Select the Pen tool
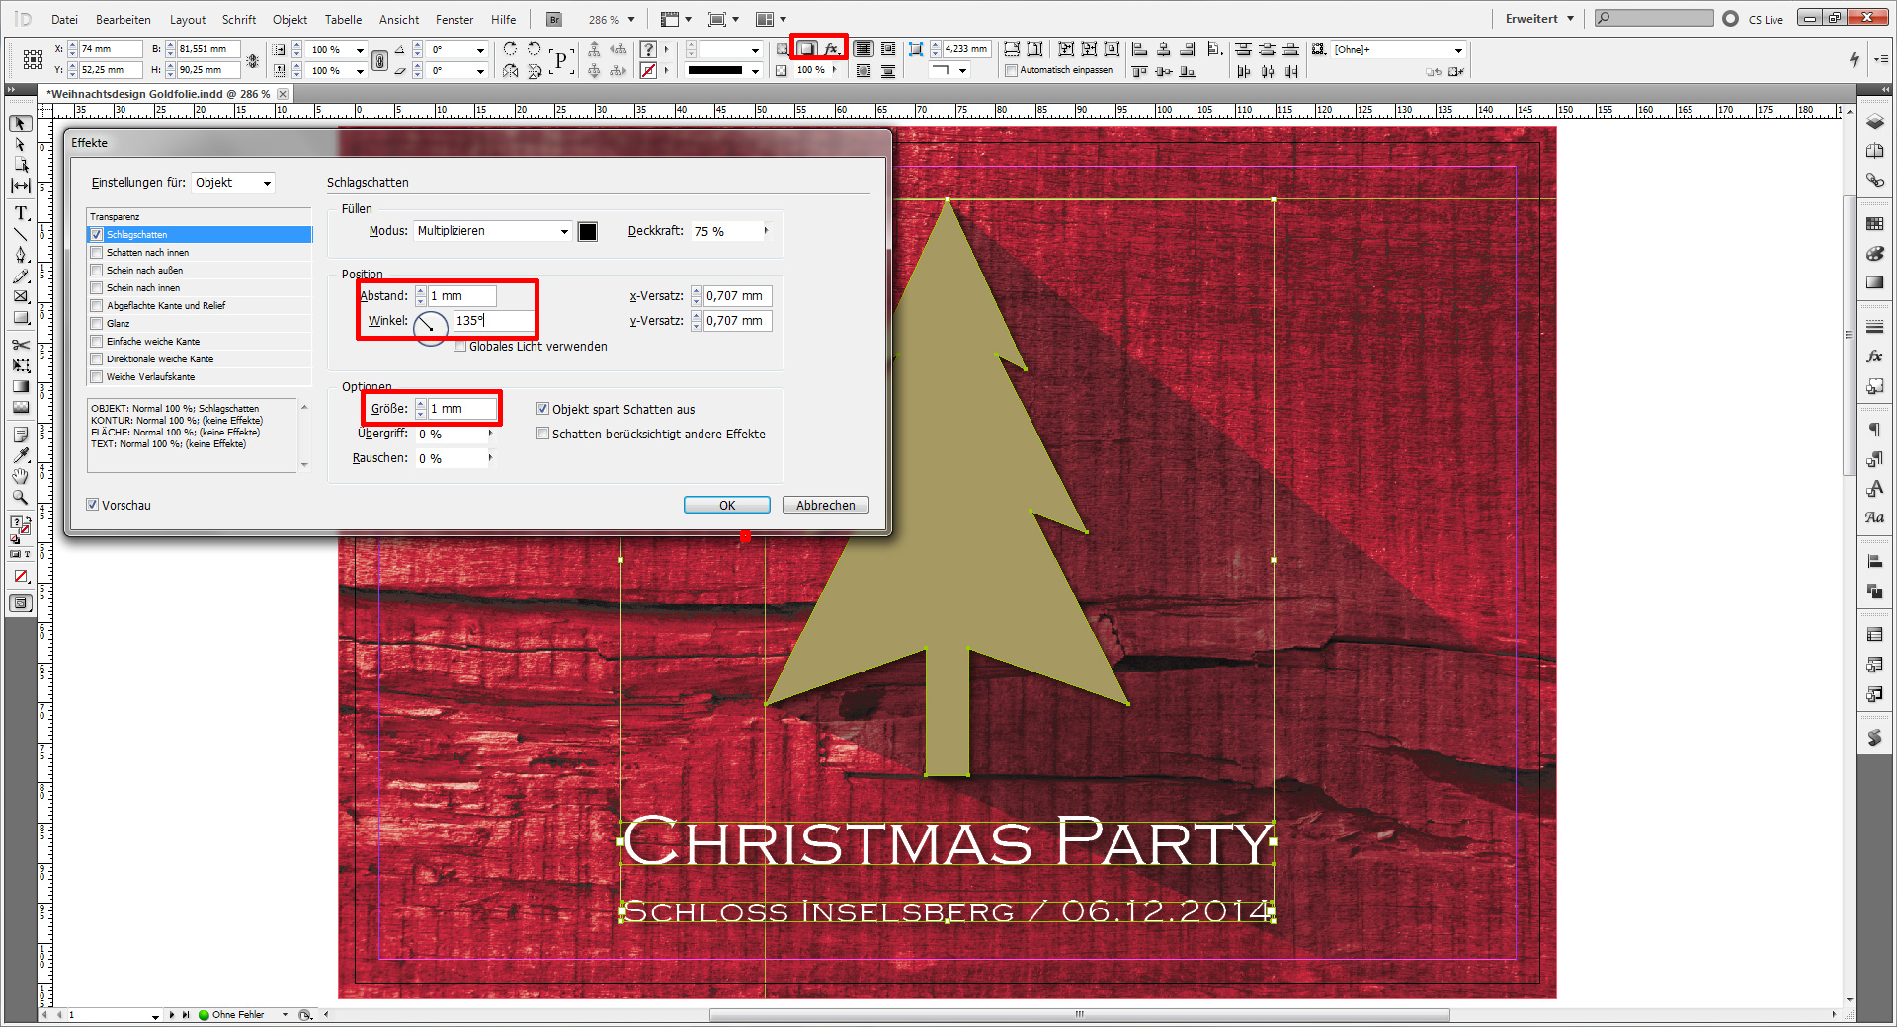This screenshot has width=1897, height=1027. coord(20,256)
